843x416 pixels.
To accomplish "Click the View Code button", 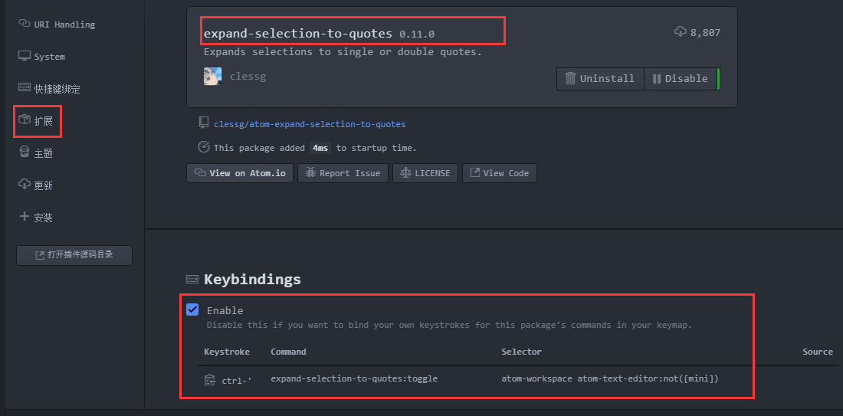I will (x=500, y=173).
